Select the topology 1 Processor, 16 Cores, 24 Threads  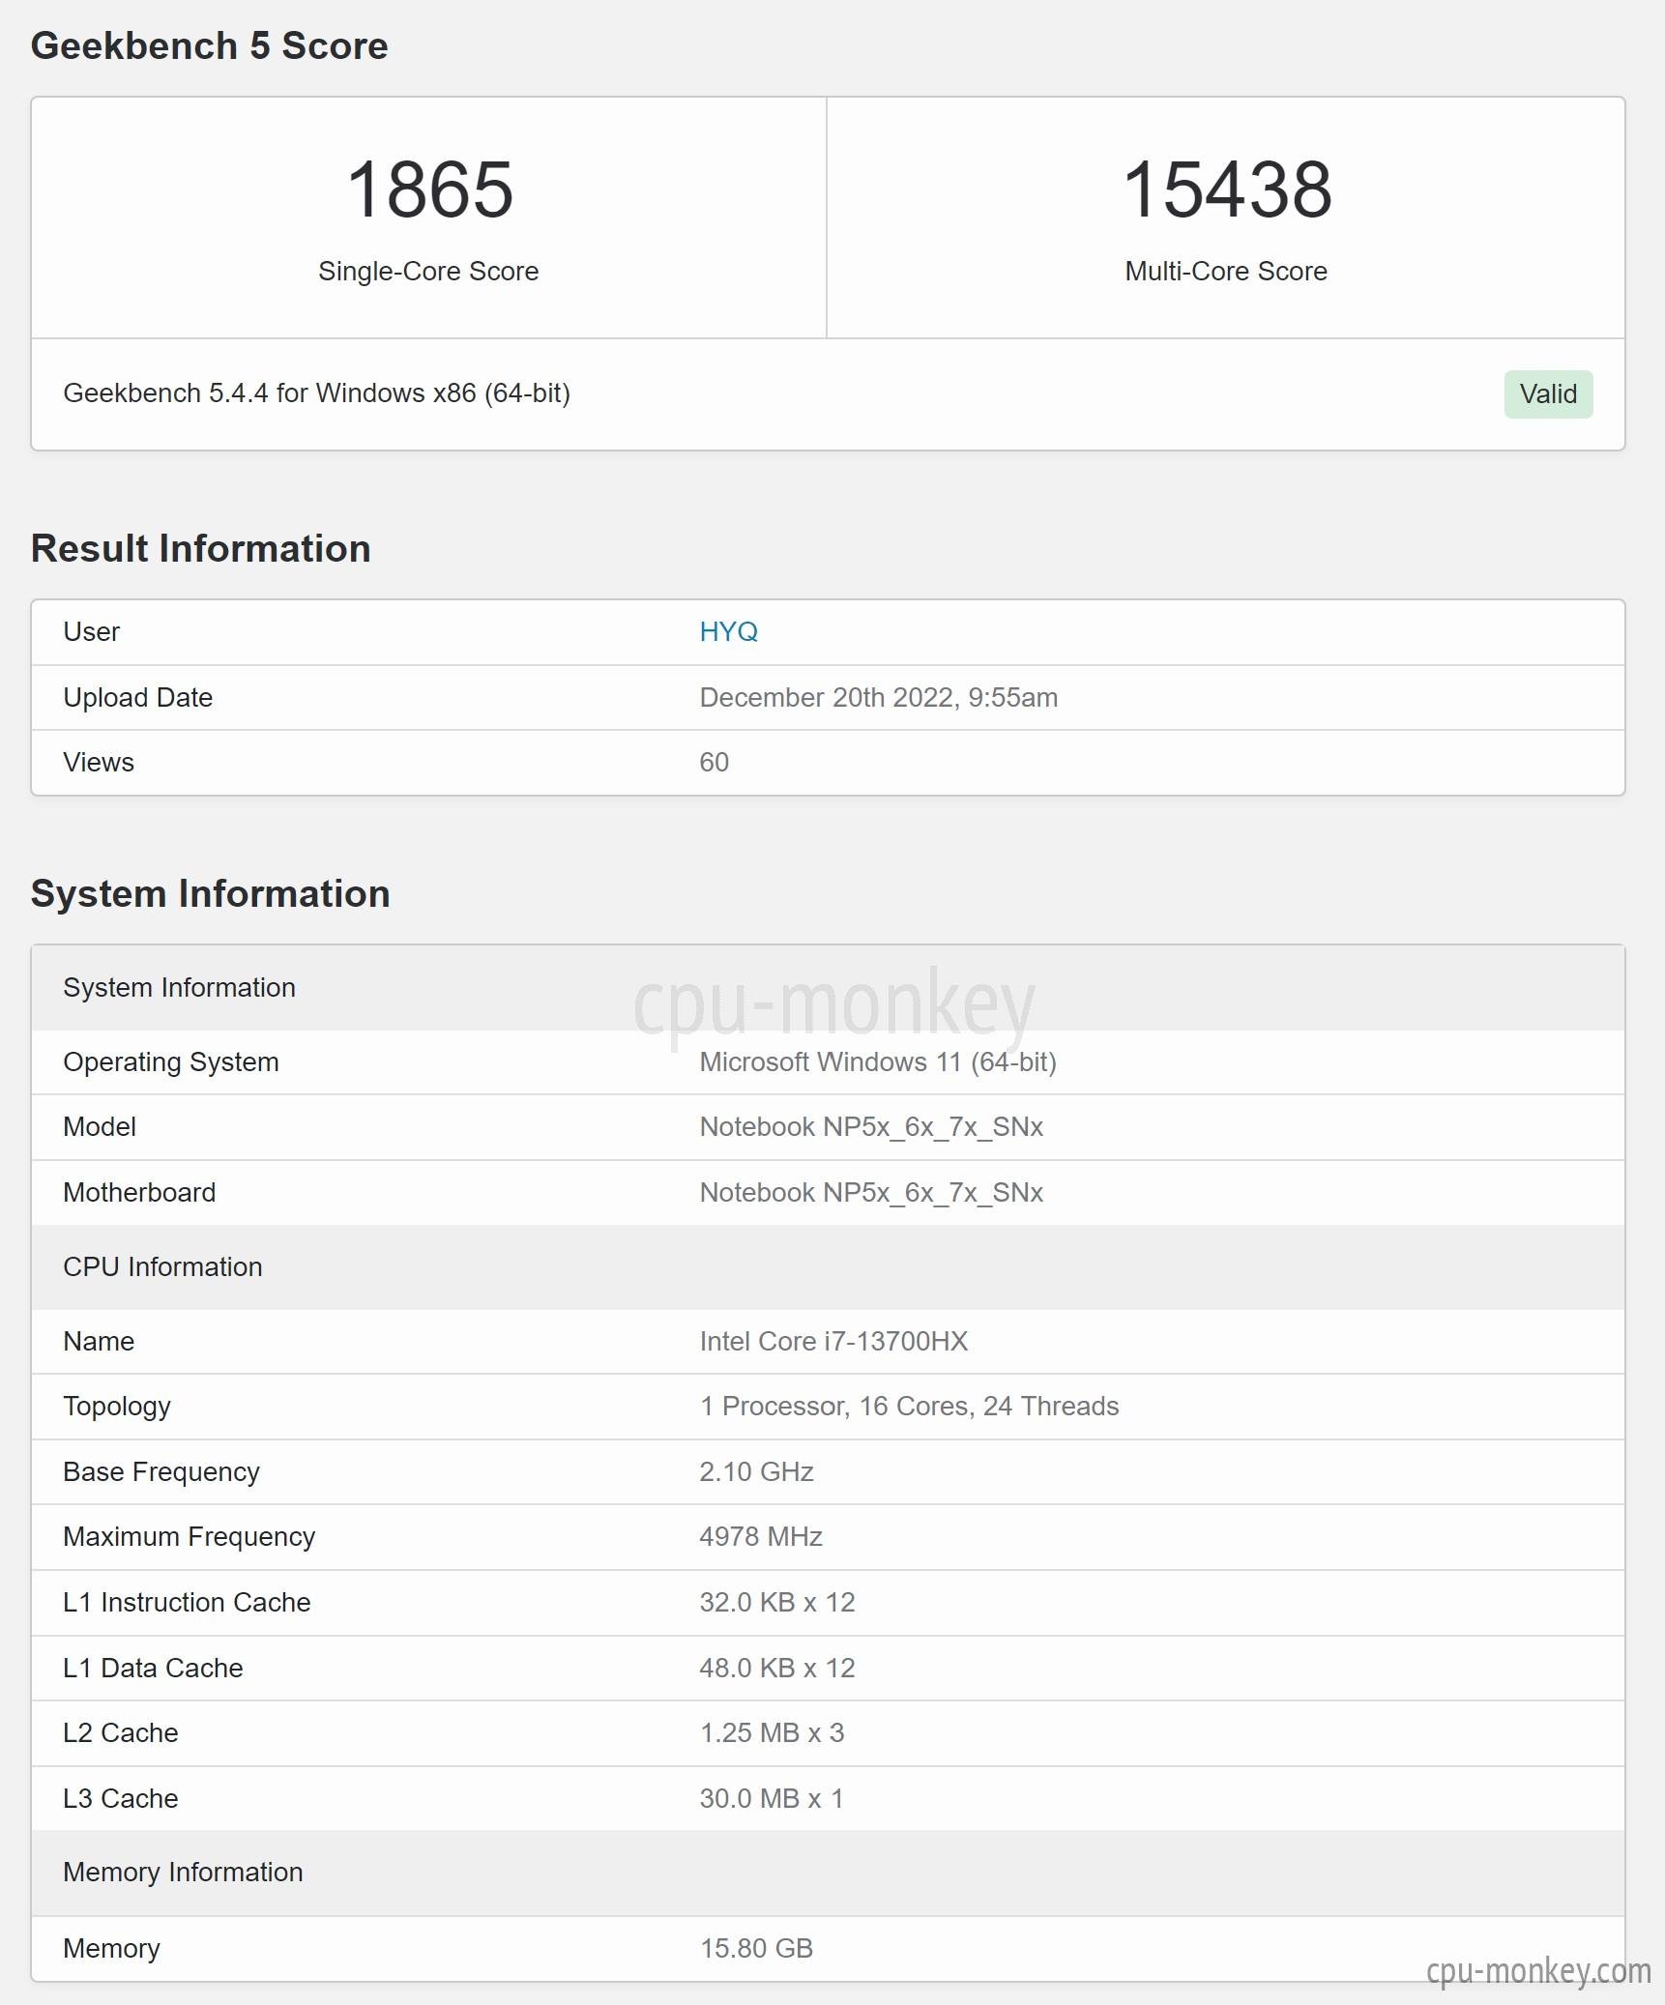pos(909,1406)
